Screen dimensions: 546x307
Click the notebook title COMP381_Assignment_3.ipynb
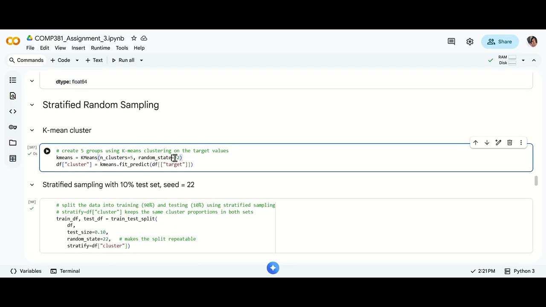point(79,38)
